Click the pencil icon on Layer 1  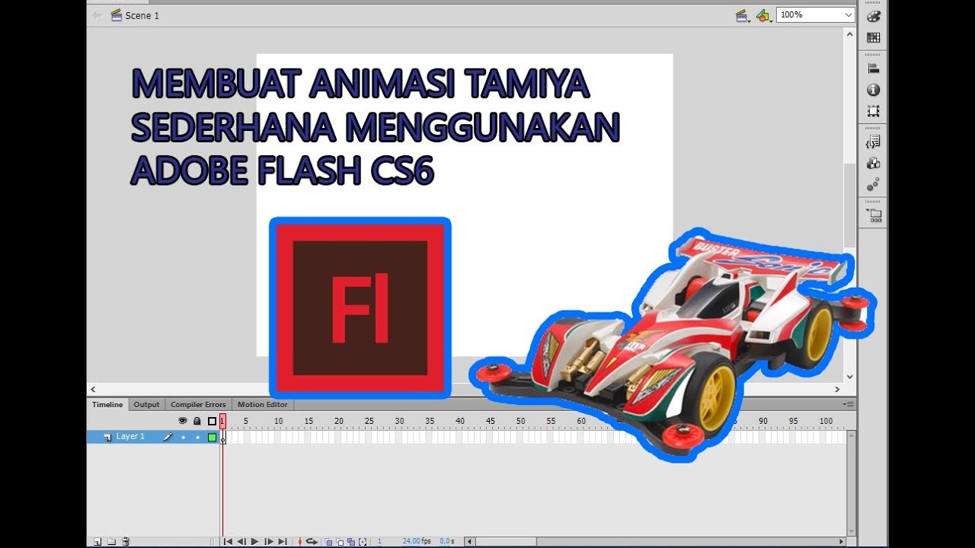(168, 437)
